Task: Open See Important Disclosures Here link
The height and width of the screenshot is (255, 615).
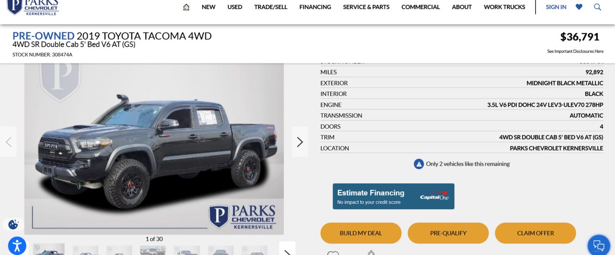Action: pos(575,51)
